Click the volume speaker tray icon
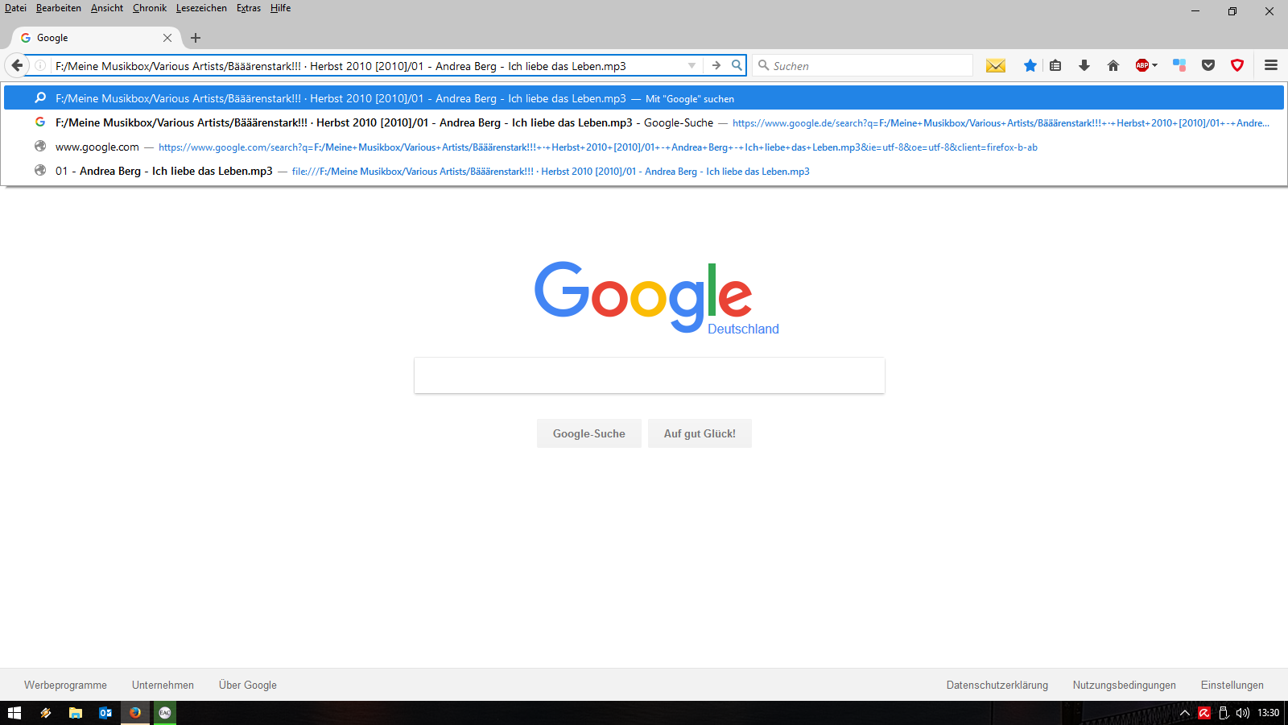The width and height of the screenshot is (1288, 725). point(1243,713)
